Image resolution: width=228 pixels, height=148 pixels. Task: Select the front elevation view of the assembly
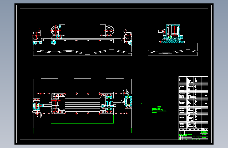(82, 40)
